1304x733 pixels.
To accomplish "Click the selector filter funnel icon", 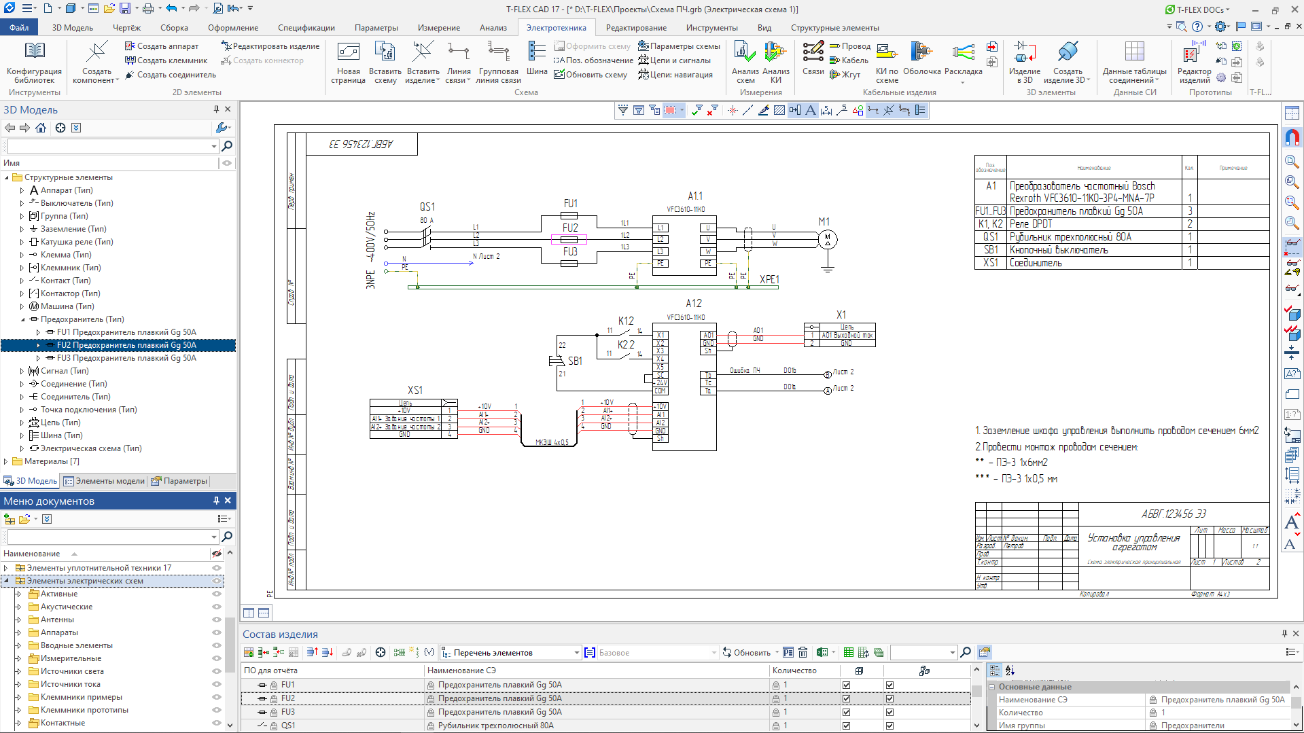I will [x=622, y=110].
